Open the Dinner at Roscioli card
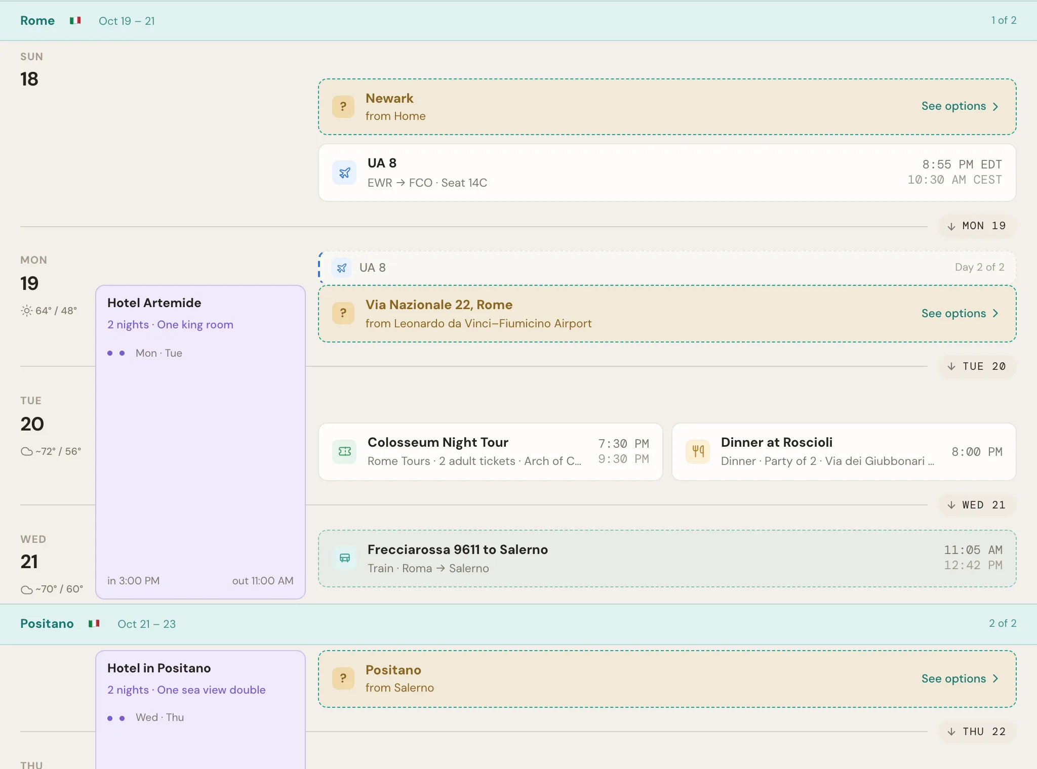 point(844,452)
